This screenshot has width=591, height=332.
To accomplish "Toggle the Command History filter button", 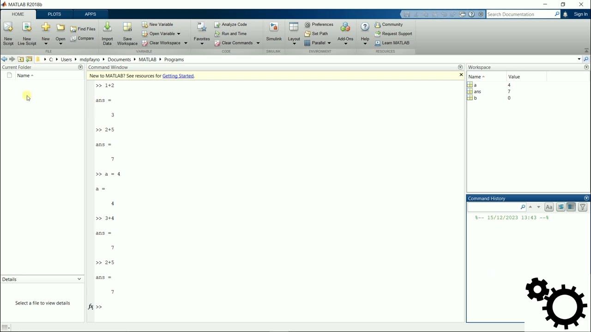I will point(582,207).
